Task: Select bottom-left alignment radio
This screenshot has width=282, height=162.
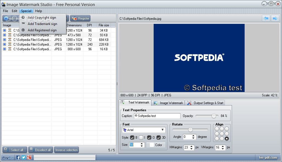Action: point(217,139)
